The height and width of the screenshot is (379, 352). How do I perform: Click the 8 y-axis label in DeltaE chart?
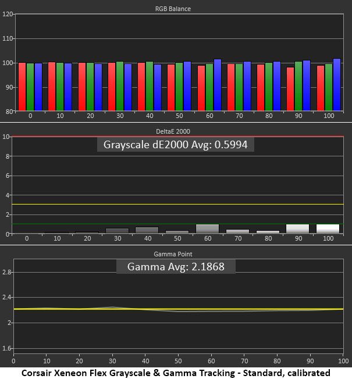pos(8,156)
